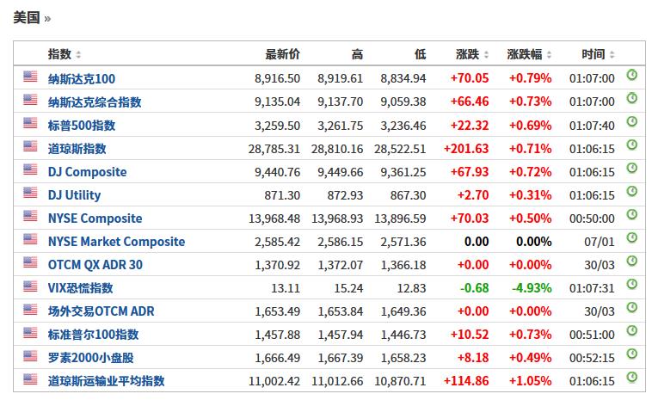Click the US flag icon beside NYSE Composite
The image size is (652, 400).
coord(30,216)
